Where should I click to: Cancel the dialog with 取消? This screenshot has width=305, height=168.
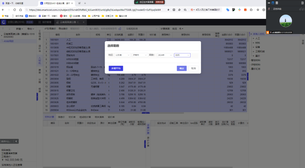[193, 69]
